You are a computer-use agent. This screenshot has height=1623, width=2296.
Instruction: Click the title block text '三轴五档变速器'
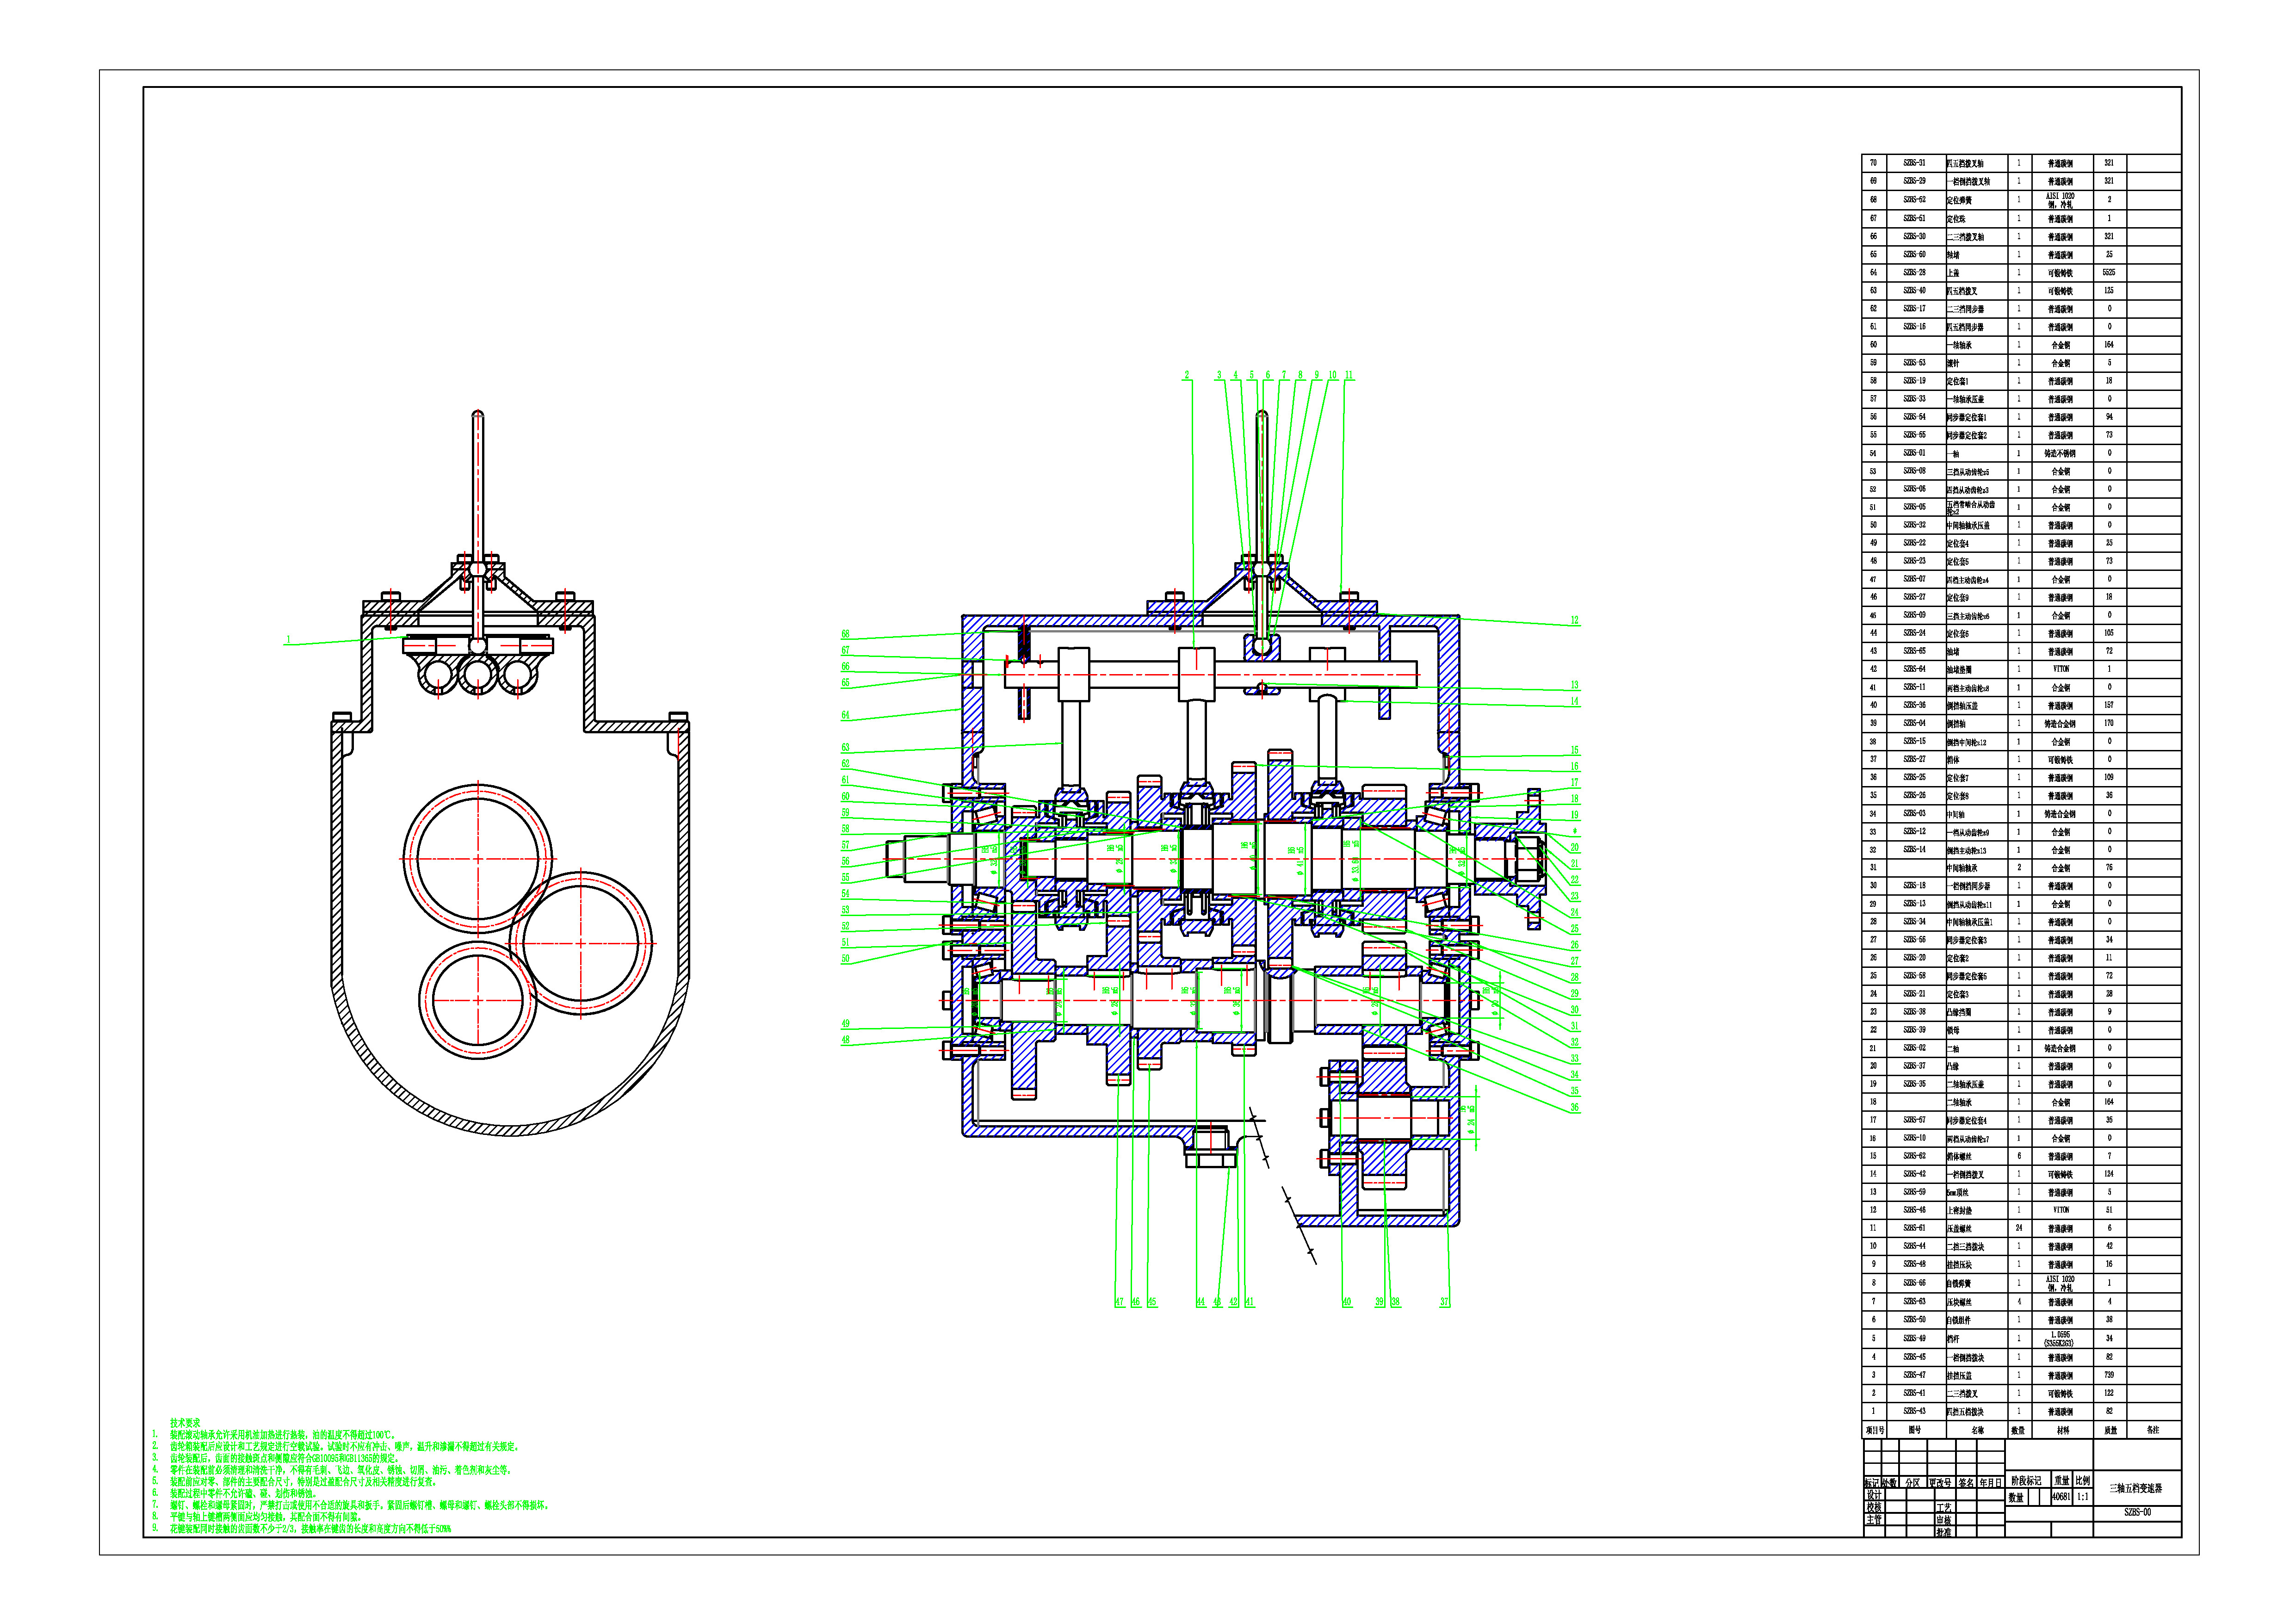click(x=2135, y=1488)
